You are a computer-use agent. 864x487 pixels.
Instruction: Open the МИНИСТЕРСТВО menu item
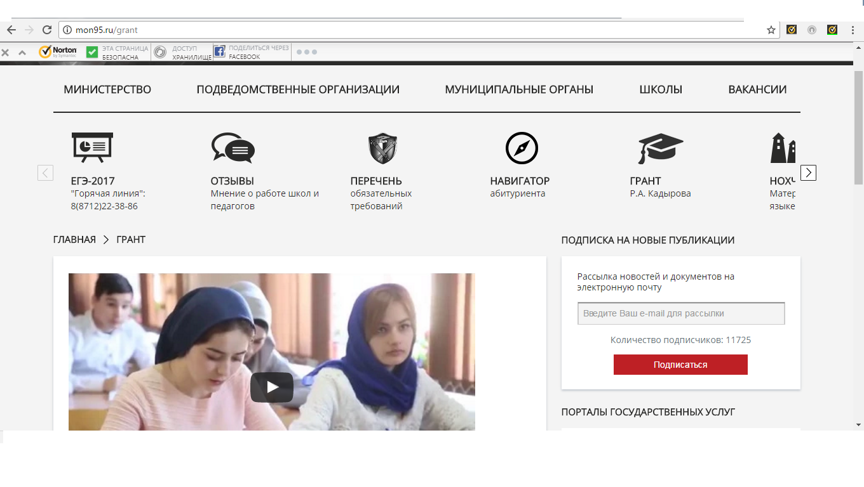[x=107, y=89]
